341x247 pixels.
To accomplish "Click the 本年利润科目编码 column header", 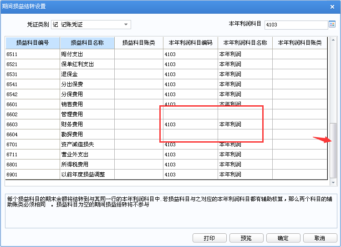I will coord(190,43).
